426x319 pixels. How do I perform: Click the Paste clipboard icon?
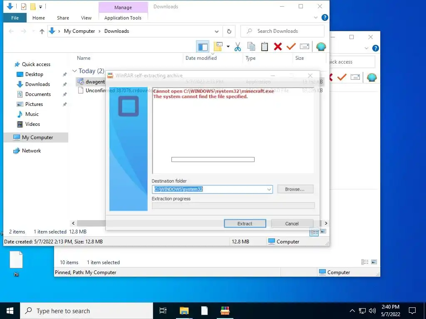(x=264, y=47)
